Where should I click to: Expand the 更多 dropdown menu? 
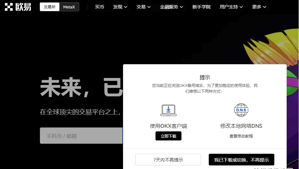(259, 7)
